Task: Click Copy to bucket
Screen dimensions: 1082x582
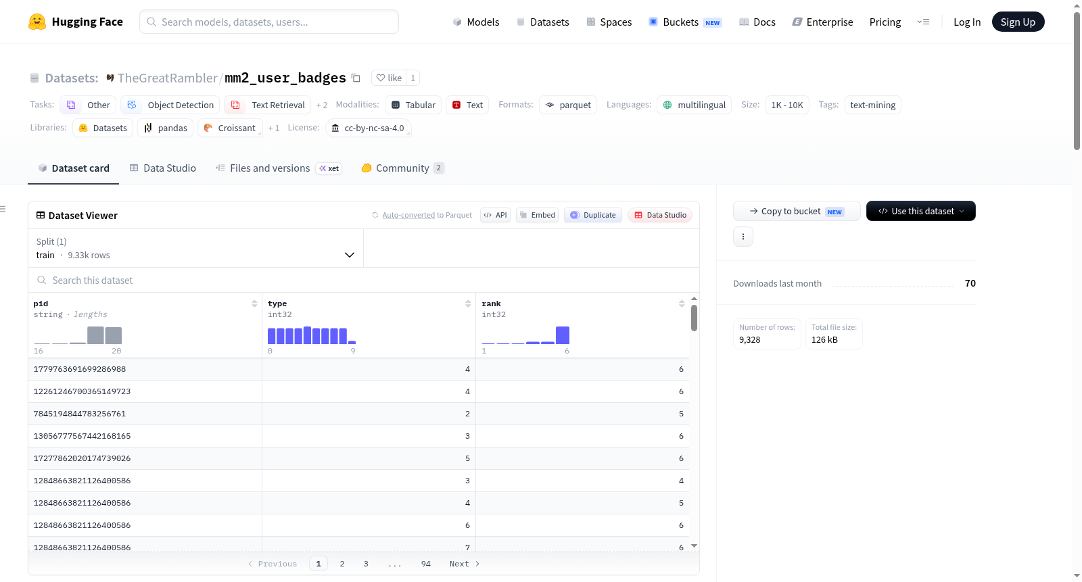Action: pyautogui.click(x=797, y=211)
